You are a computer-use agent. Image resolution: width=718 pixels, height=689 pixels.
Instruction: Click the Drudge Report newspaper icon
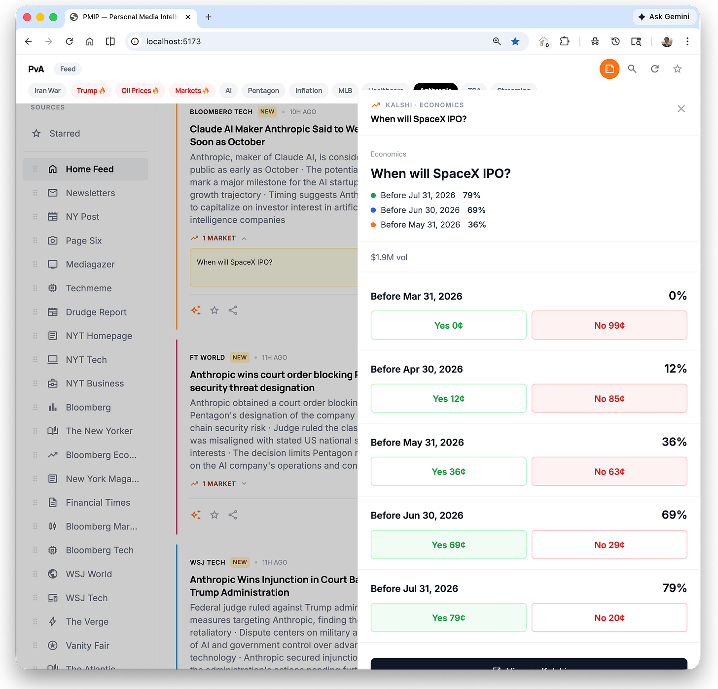[53, 312]
